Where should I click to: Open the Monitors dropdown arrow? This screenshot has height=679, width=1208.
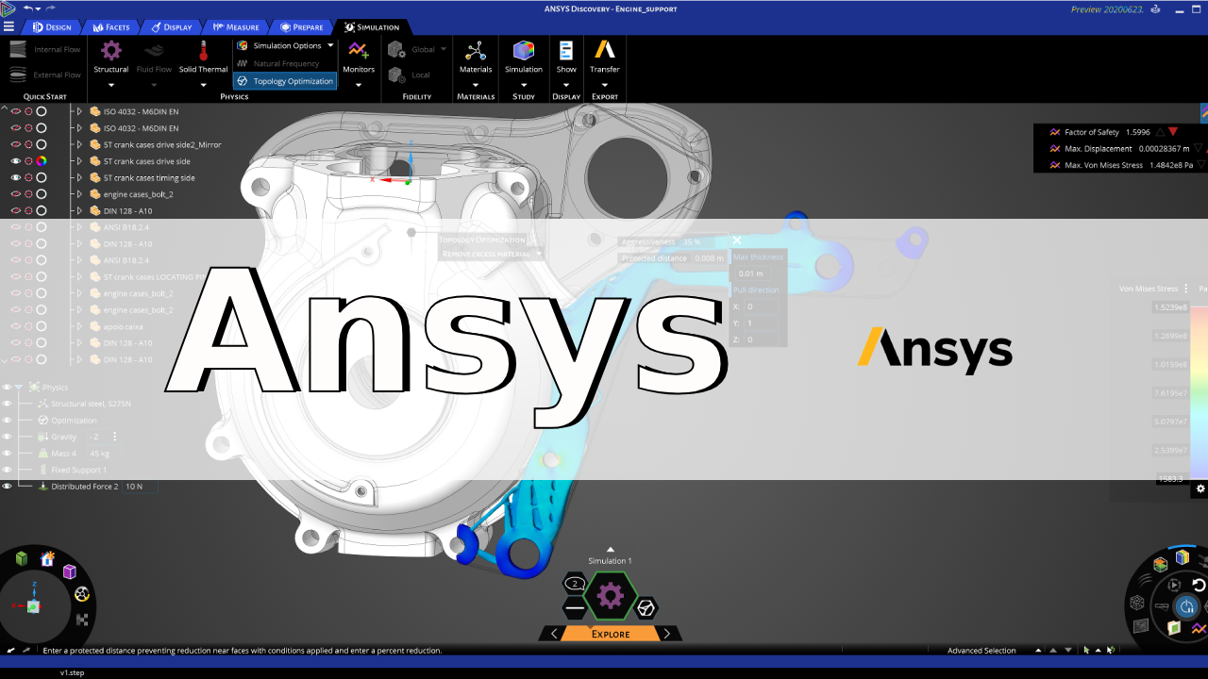tap(359, 85)
